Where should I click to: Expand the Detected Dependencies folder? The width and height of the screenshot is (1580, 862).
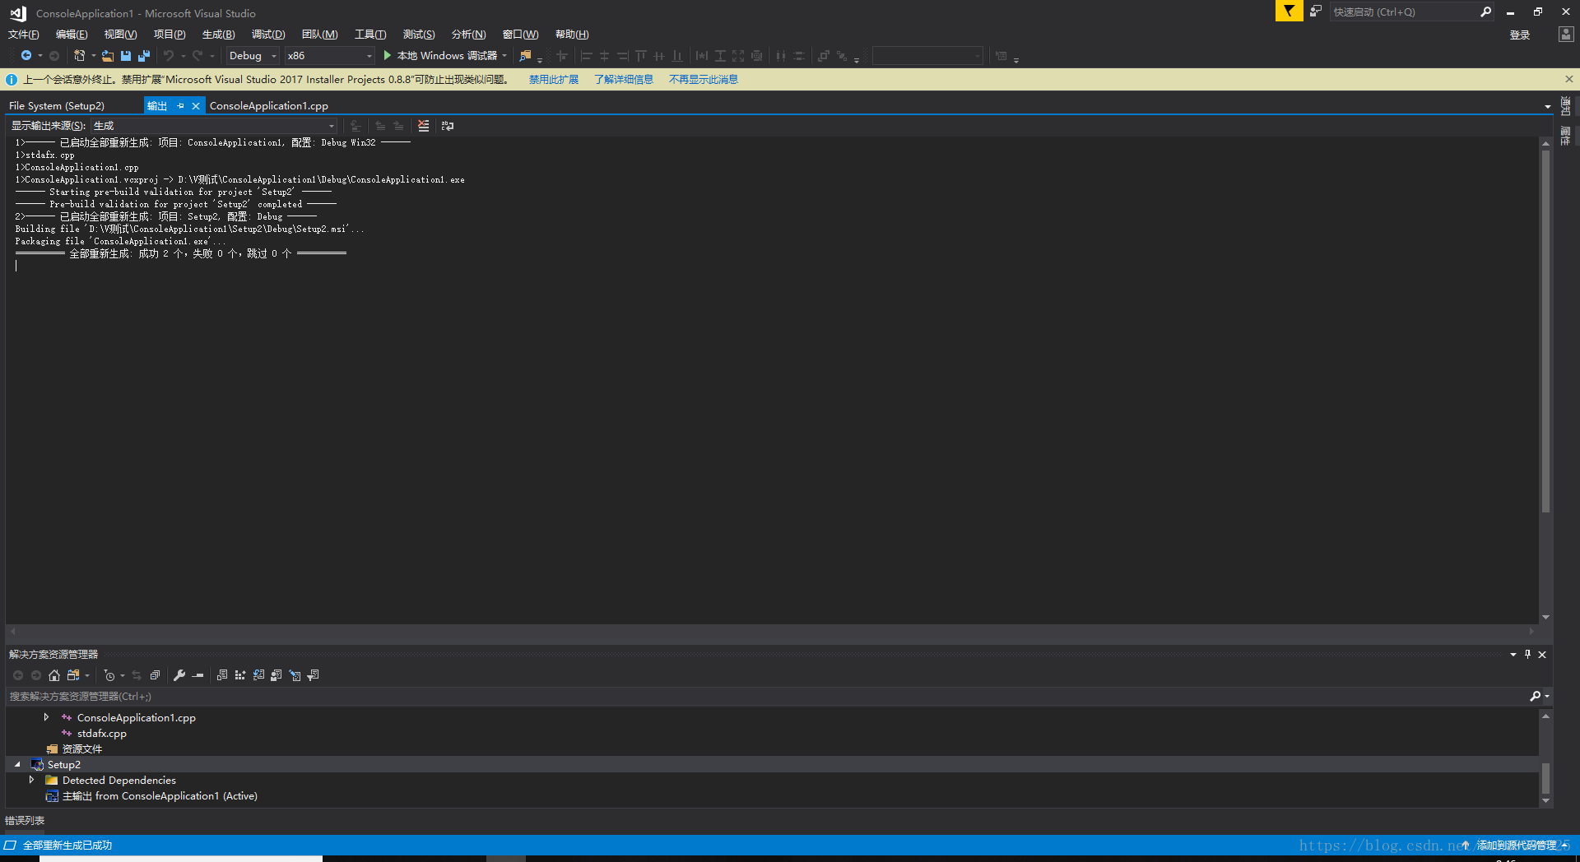[31, 780]
